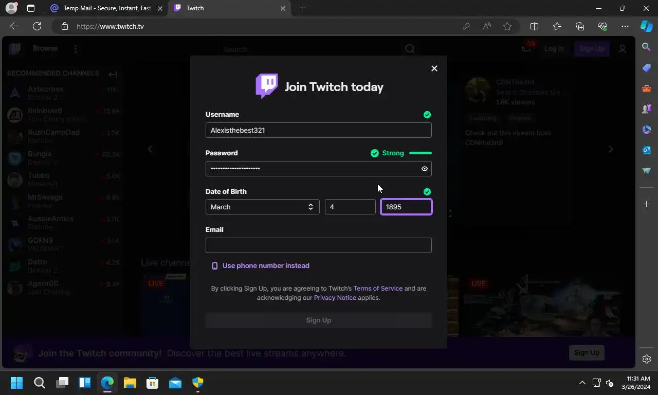Image resolution: width=658 pixels, height=395 pixels.
Task: Open the taskbar clock 11:31 AM
Action: pos(636,383)
